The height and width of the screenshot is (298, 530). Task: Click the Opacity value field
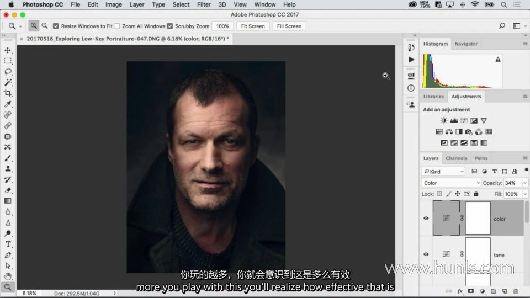pyautogui.click(x=512, y=183)
